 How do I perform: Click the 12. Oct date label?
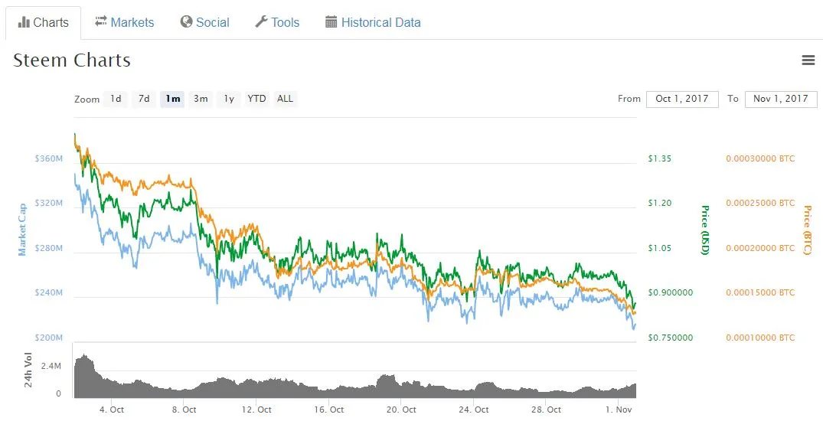coord(256,410)
